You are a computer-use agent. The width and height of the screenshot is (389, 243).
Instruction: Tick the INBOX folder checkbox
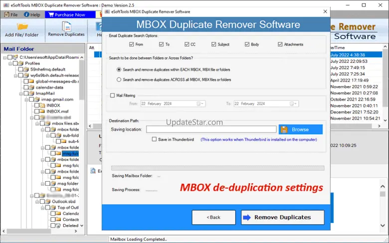[x=37, y=105]
